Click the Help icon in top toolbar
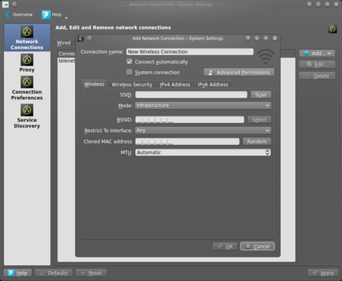The width and height of the screenshot is (342, 281). tap(45, 14)
